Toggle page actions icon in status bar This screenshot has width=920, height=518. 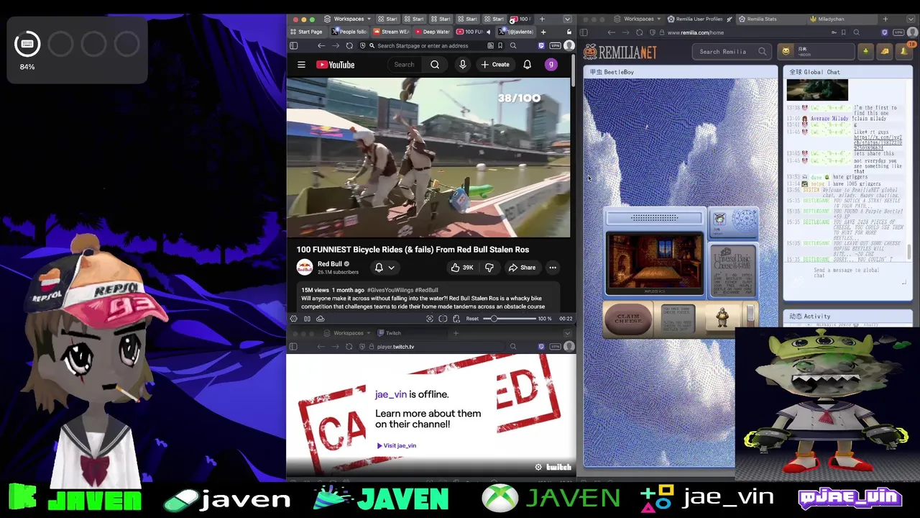tap(456, 319)
